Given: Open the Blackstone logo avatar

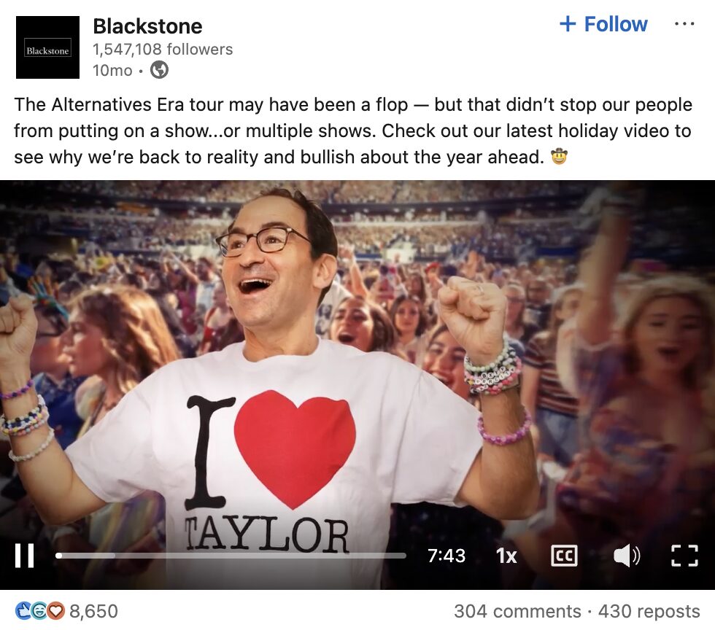Looking at the screenshot, I should (x=47, y=47).
